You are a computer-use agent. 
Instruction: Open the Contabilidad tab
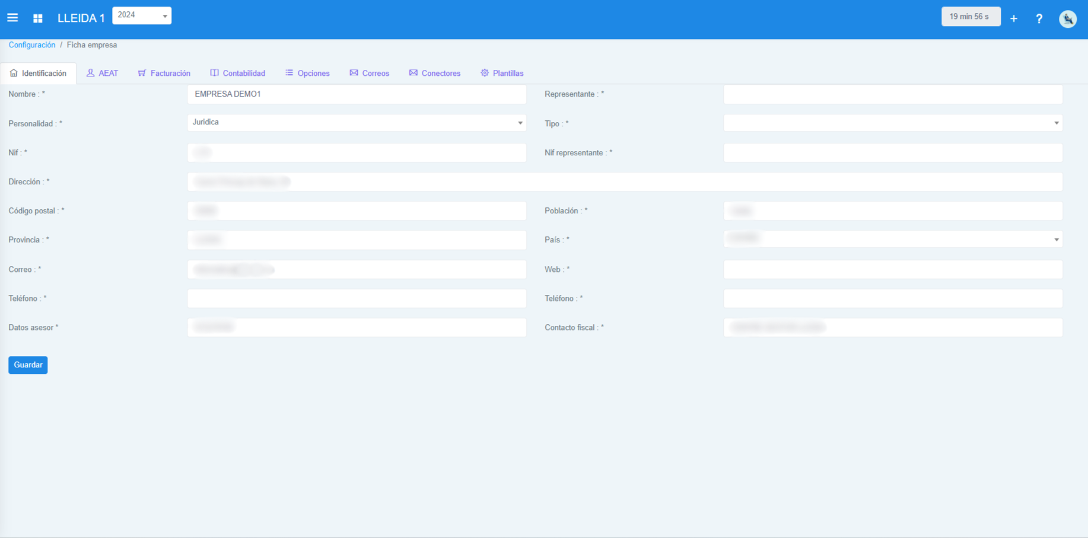(x=238, y=73)
